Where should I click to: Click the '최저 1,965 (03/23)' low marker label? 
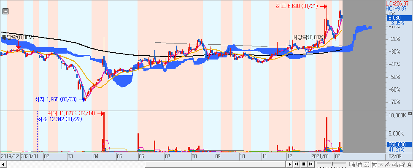coord(56,100)
